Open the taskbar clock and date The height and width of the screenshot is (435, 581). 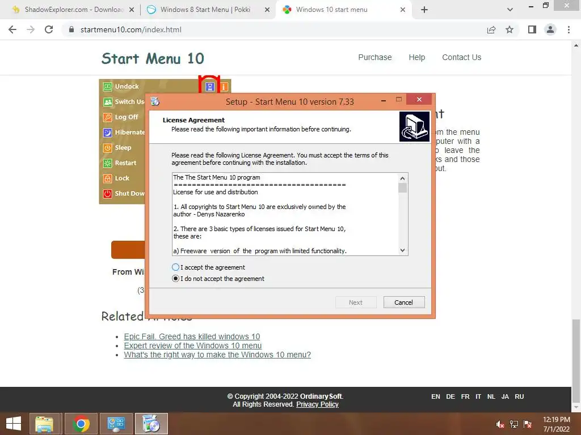tap(556, 424)
